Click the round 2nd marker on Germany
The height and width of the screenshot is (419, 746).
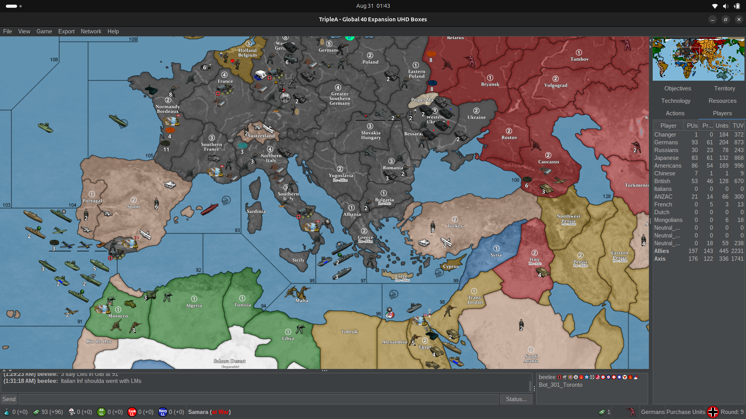(285, 97)
